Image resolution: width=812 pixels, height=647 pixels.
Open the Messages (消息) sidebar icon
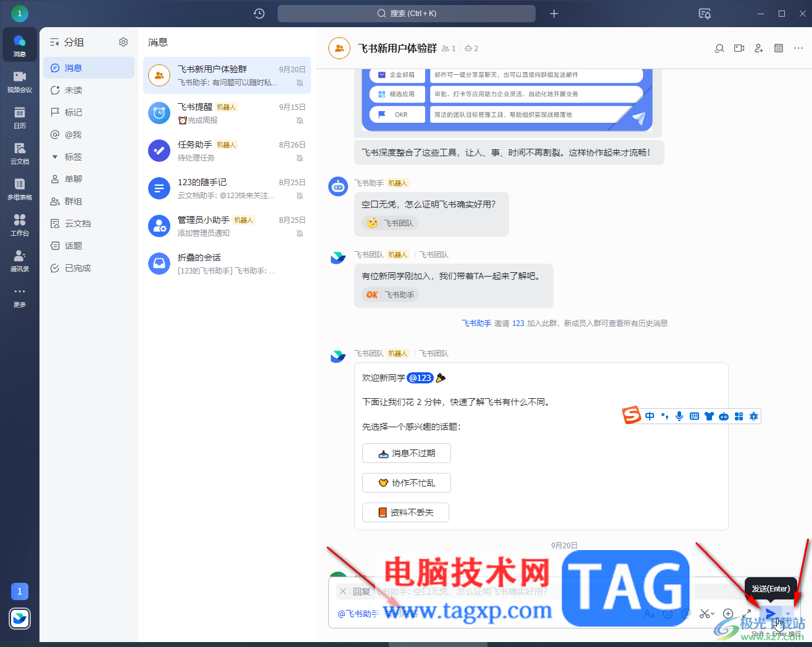[x=20, y=45]
